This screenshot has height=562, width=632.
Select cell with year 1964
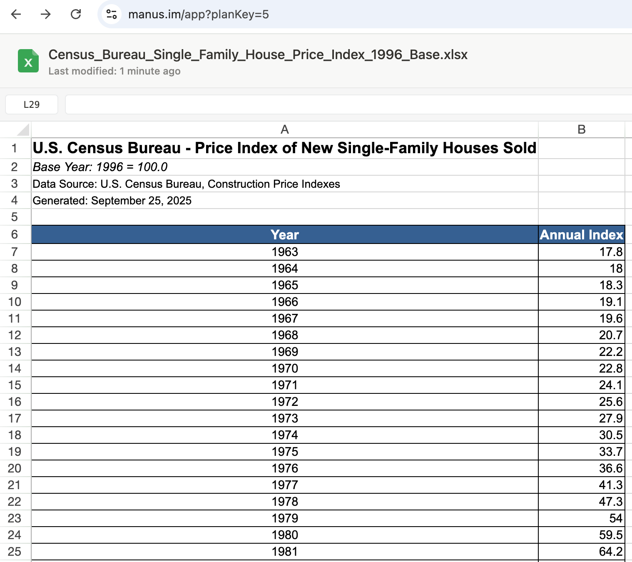(x=285, y=269)
